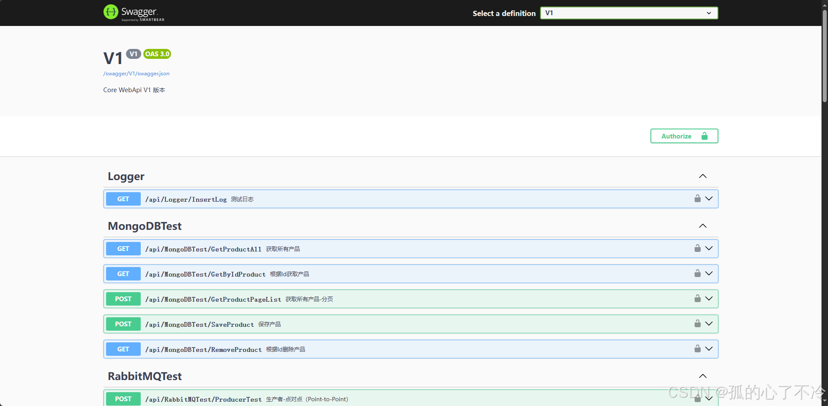
Task: Expand the RemoveProduct endpoint chevron
Action: click(709, 349)
